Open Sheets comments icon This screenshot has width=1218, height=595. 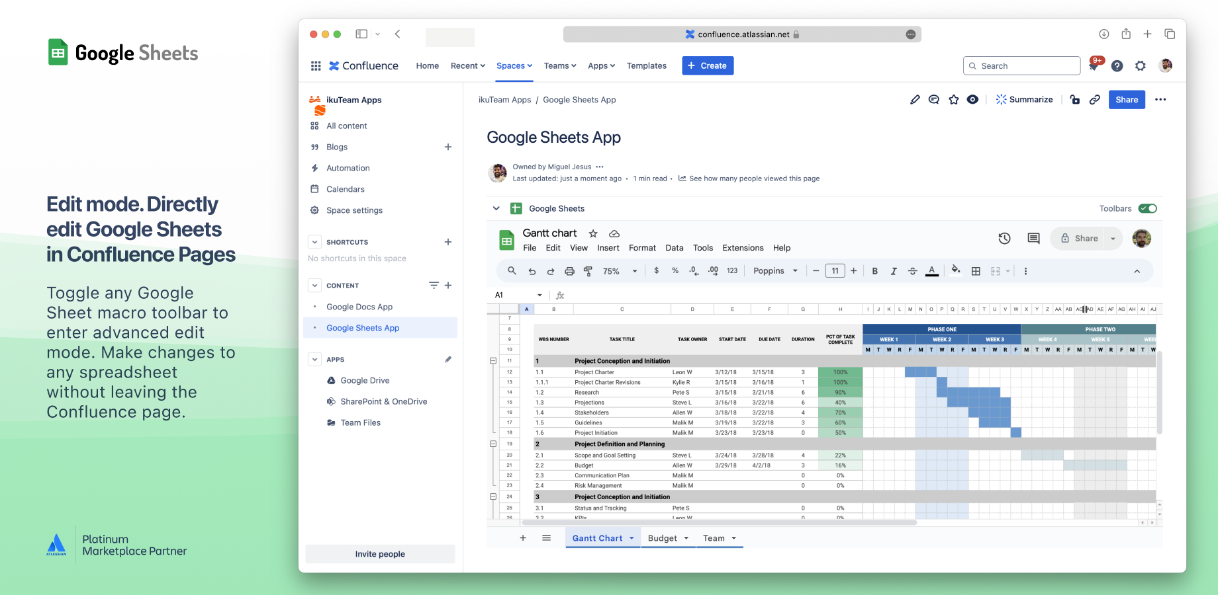(1033, 238)
